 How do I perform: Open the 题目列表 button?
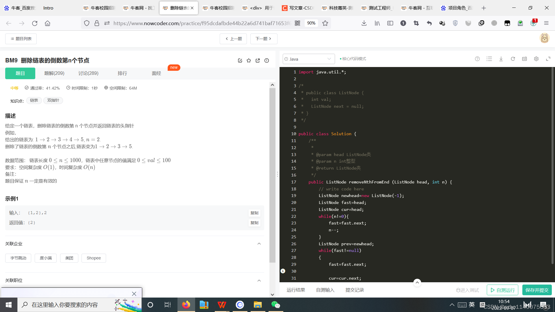point(21,39)
